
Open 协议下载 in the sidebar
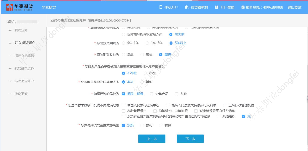(x=21, y=93)
